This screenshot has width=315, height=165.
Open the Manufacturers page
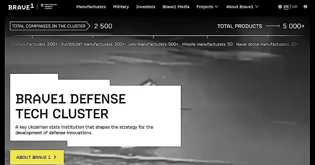pyautogui.click(x=91, y=7)
